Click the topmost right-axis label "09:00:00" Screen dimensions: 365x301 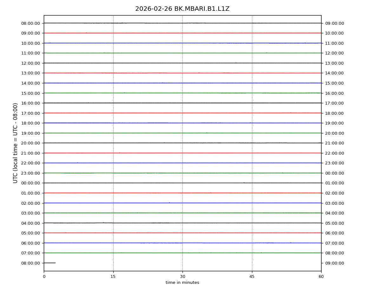334,23
